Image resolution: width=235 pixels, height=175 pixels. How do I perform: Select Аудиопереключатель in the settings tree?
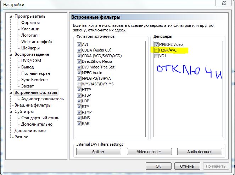tap(42, 99)
